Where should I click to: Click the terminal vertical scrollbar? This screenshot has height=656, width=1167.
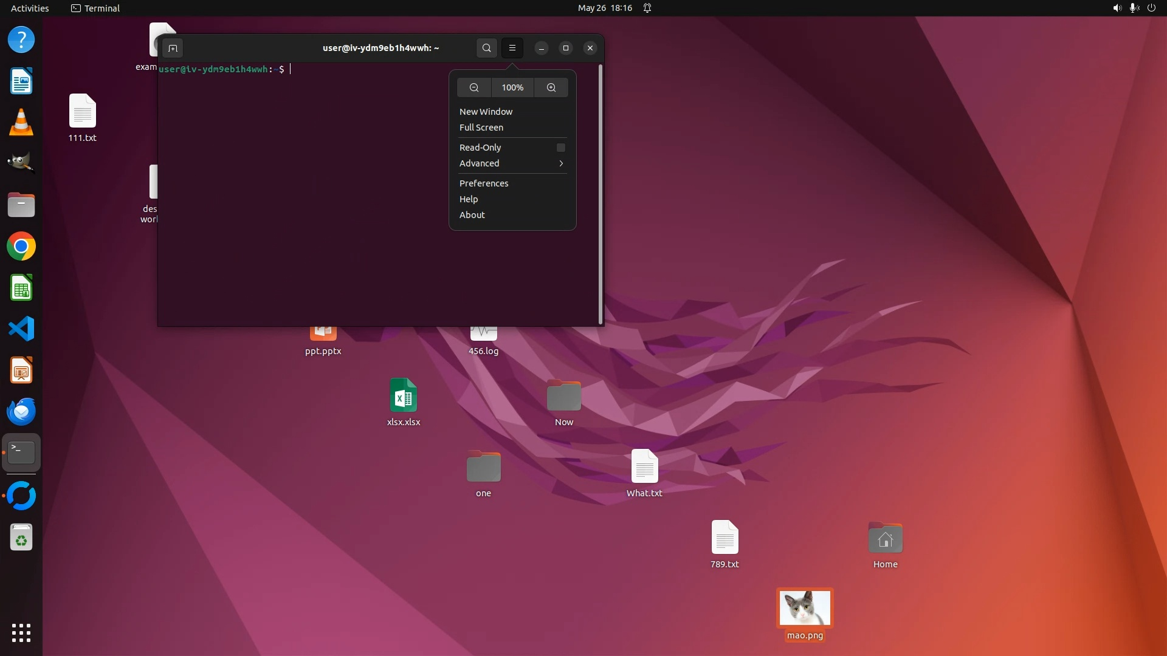click(x=601, y=194)
